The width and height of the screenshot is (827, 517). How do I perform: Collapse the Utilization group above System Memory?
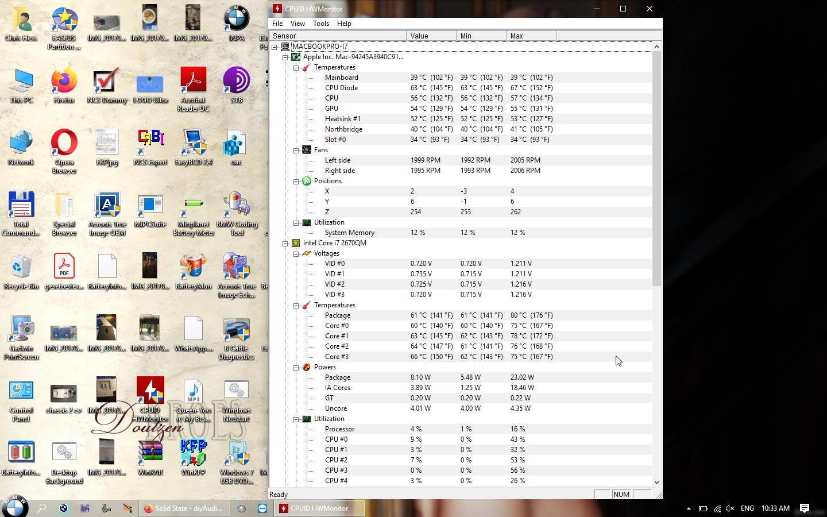(x=296, y=222)
